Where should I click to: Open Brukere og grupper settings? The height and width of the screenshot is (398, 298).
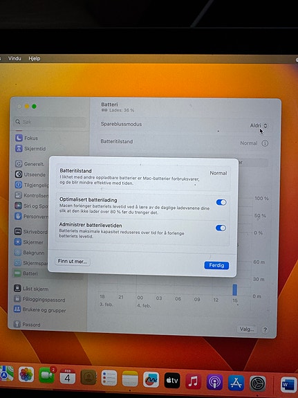[x=39, y=310]
